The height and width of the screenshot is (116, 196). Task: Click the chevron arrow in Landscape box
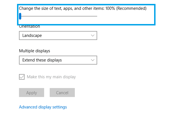pyautogui.click(x=93, y=35)
